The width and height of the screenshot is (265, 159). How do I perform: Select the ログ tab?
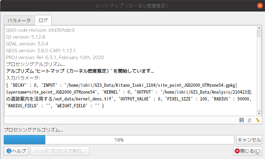coord(43,20)
